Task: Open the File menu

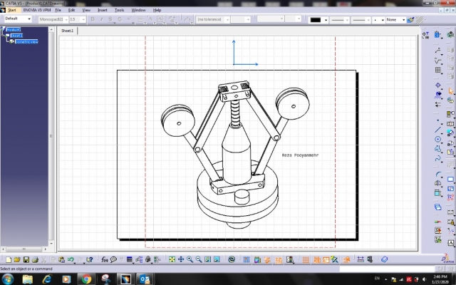Action: [x=58, y=10]
